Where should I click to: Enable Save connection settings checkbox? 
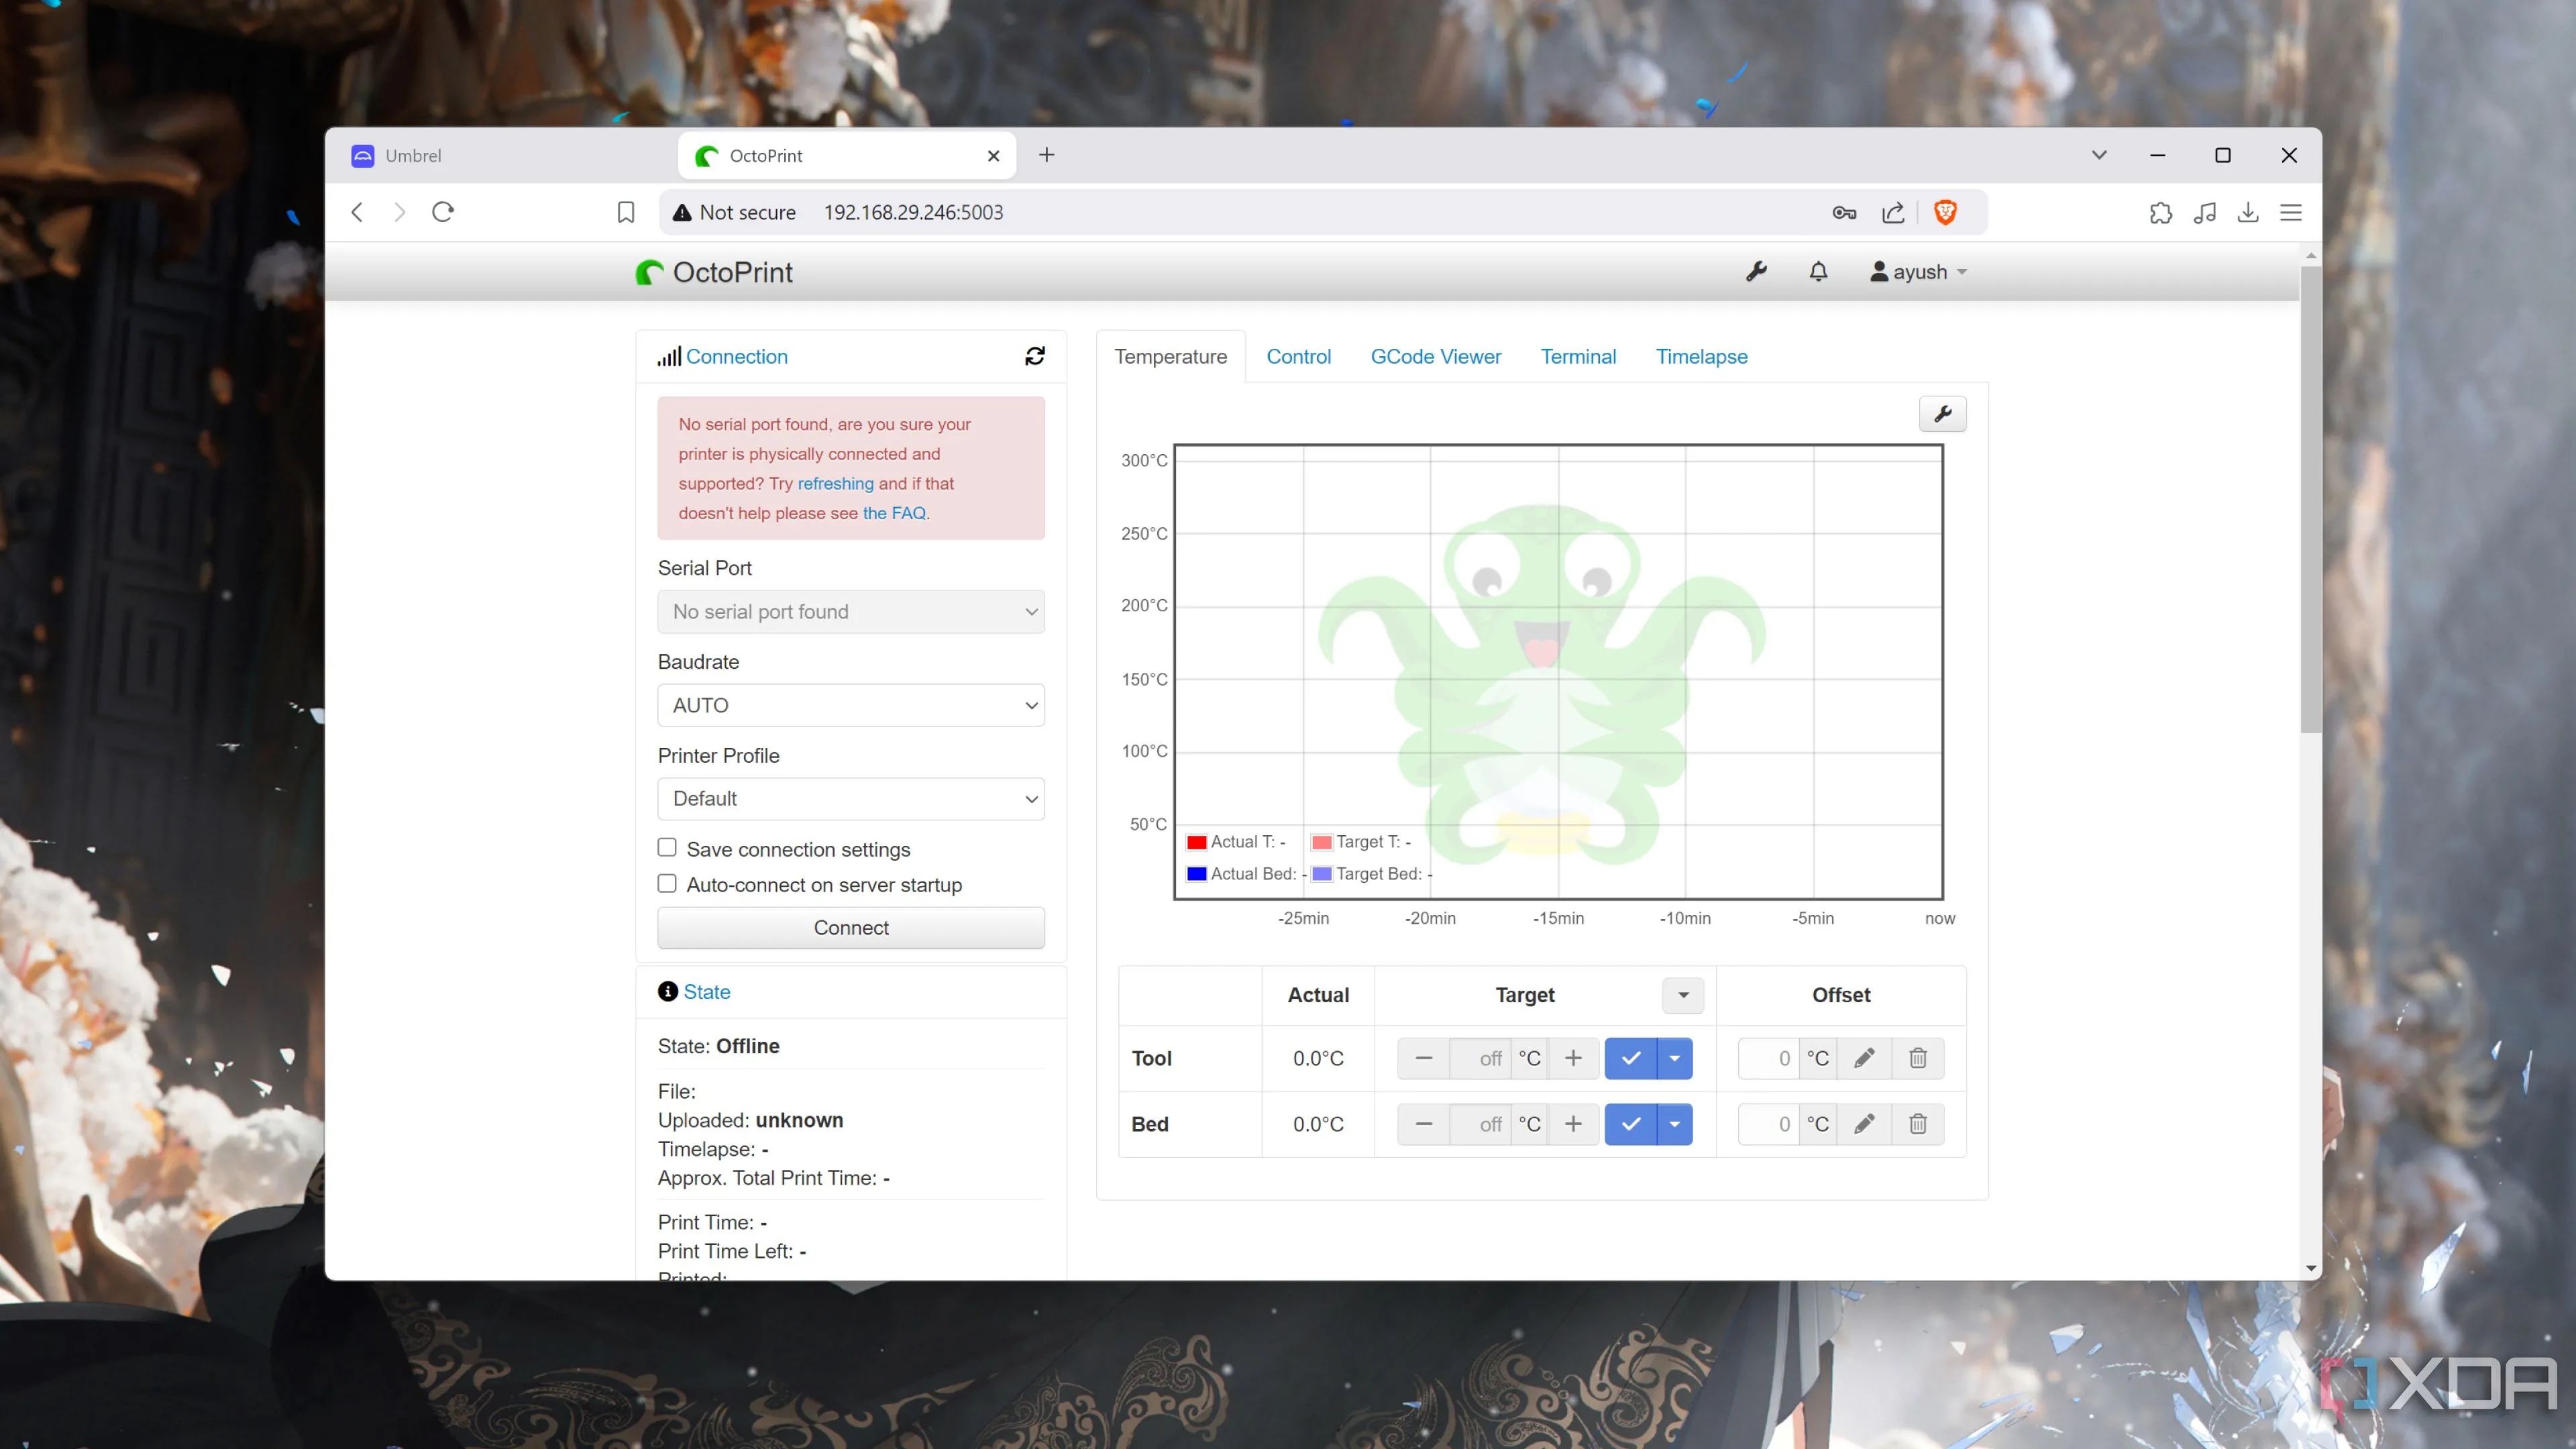tap(667, 848)
